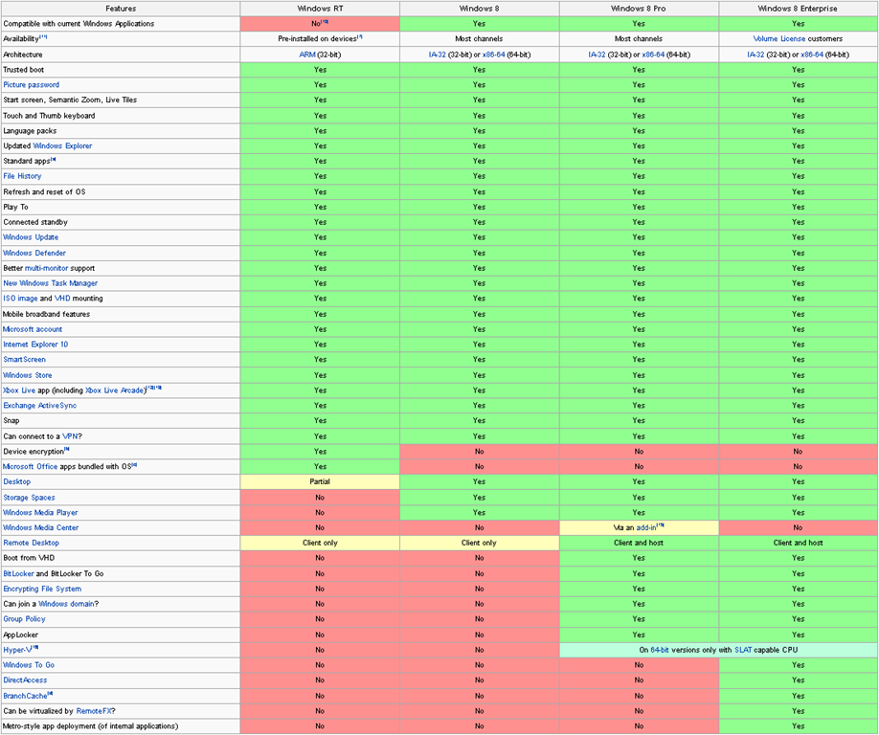Open the Microsoft account link
This screenshot has width=879, height=735.
click(x=32, y=329)
